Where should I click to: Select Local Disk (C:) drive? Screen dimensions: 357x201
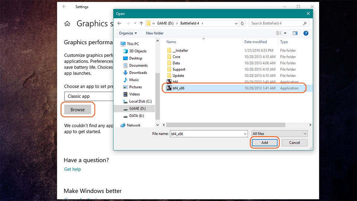(x=137, y=101)
